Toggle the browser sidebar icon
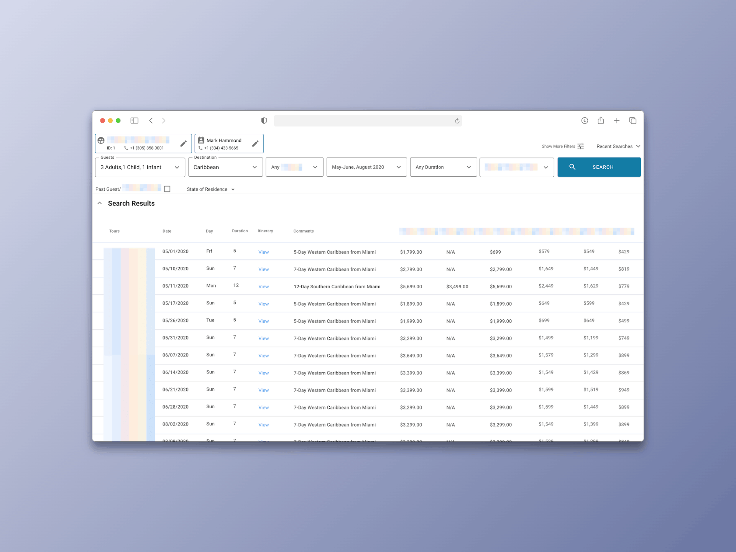Viewport: 736px width, 552px height. click(134, 120)
